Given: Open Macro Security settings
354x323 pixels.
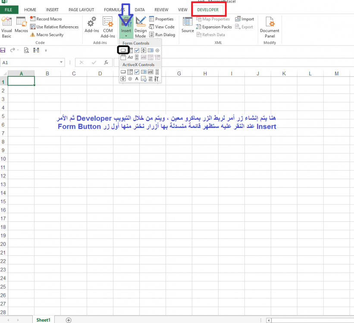Looking at the screenshot, I should pos(47,34).
